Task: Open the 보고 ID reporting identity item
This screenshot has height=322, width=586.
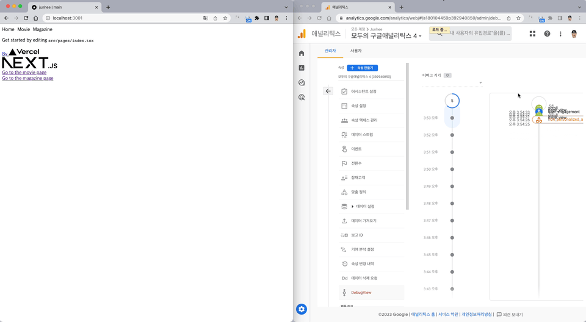Action: coord(372,235)
